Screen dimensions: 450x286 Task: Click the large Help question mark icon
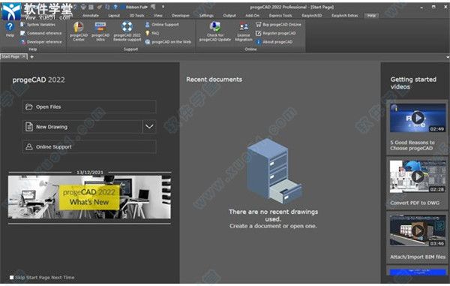click(10, 27)
